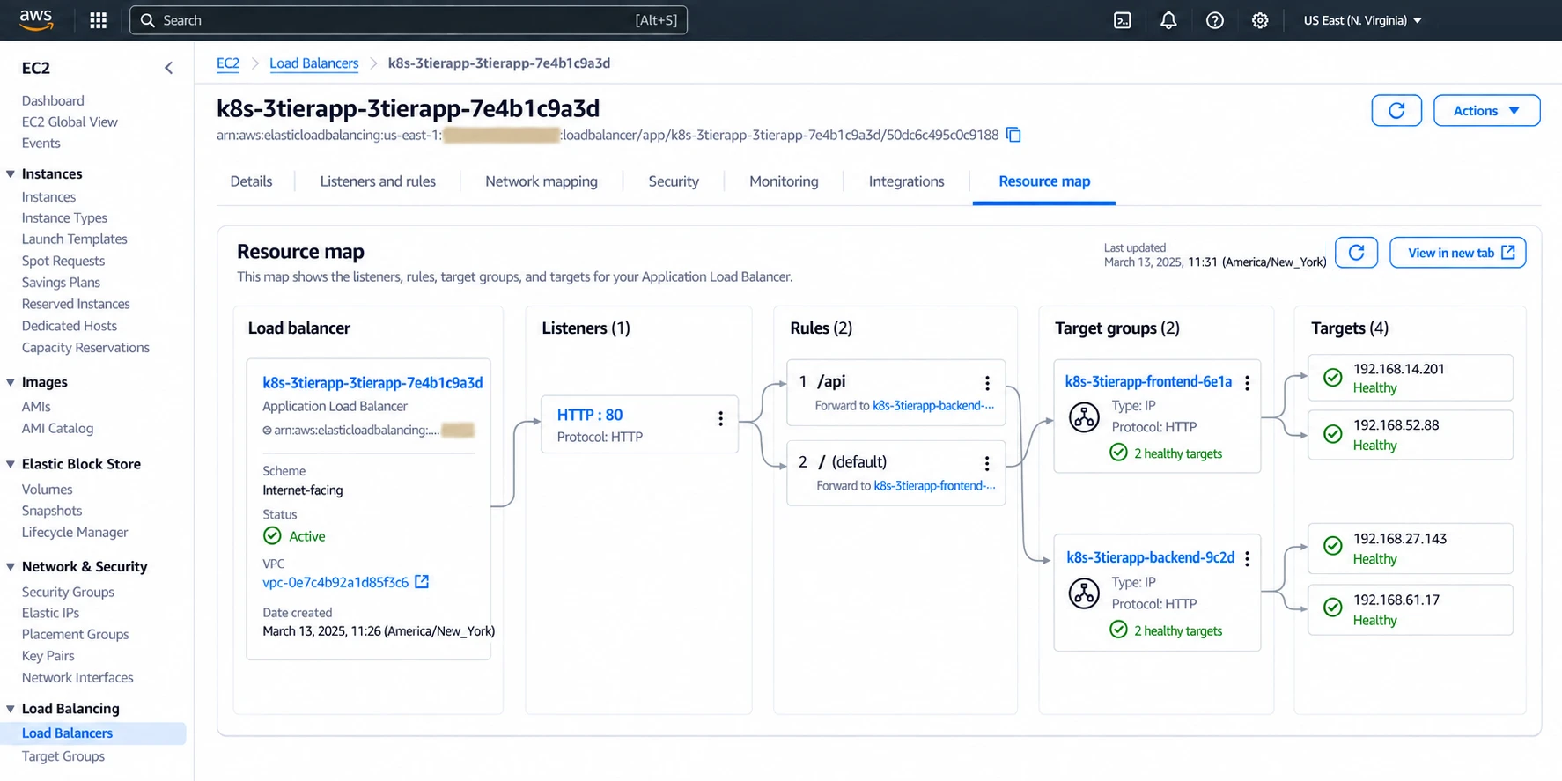Collapse the Instances sidebar section
The height and width of the screenshot is (781, 1562).
click(11, 174)
